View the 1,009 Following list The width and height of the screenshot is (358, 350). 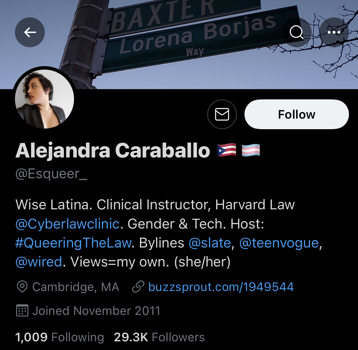coord(60,337)
